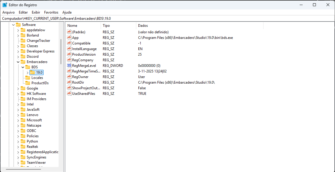
Task: Click the (Padrão) string value icon
Action: pyautogui.click(x=69, y=32)
